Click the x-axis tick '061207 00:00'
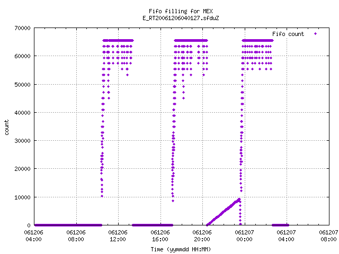The width and height of the screenshot is (339, 254). pos(245,236)
